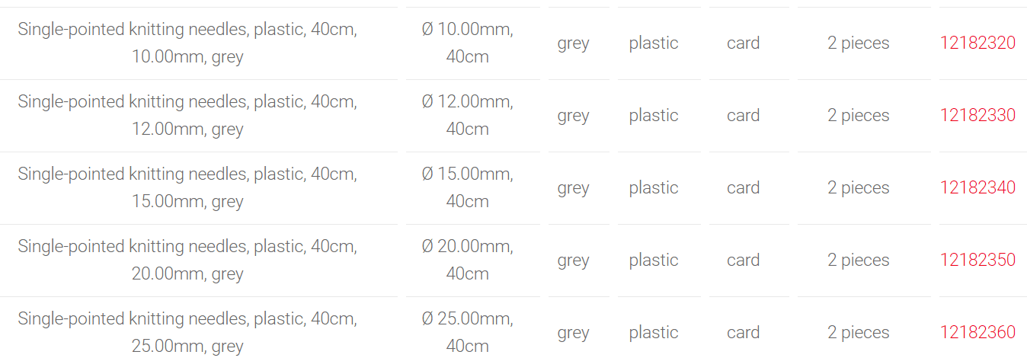Viewport: 1027px width, 358px height.
Task: Open article number 12182360 link
Action: coord(977,333)
